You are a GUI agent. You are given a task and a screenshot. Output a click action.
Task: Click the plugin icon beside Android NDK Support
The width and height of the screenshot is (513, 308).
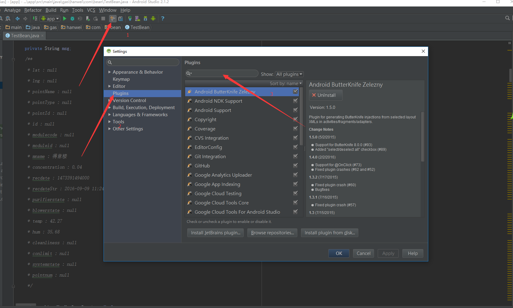coord(189,101)
